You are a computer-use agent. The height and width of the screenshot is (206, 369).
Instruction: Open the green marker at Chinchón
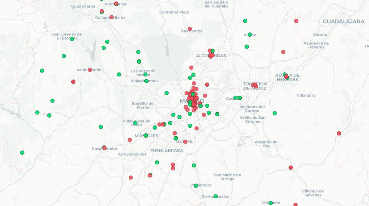pos(271,203)
